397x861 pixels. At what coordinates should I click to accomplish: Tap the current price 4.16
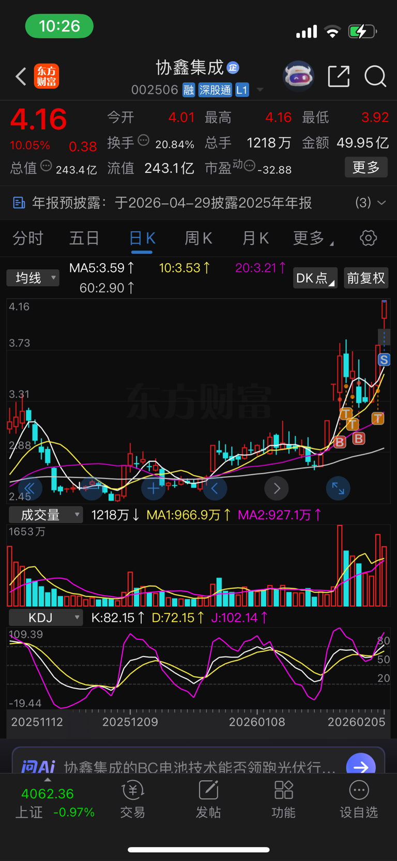coord(39,120)
